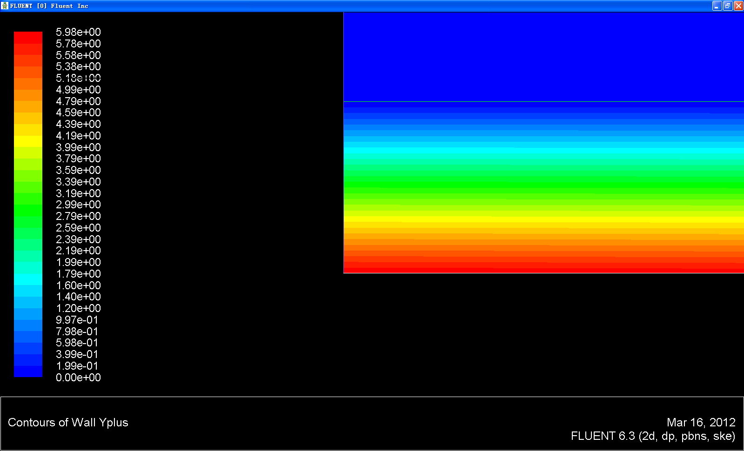Restore down the FLUENT window
This screenshot has width=744, height=451.
(x=728, y=6)
